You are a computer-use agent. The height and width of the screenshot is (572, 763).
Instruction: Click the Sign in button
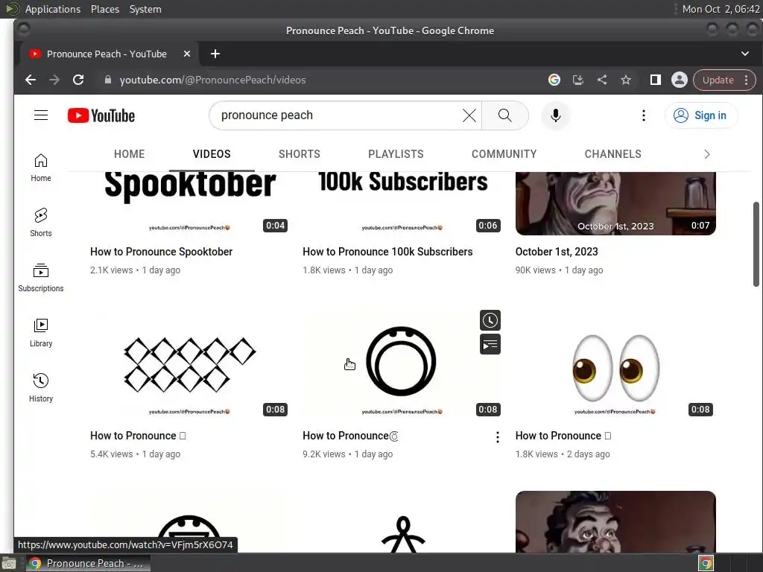pyautogui.click(x=701, y=115)
